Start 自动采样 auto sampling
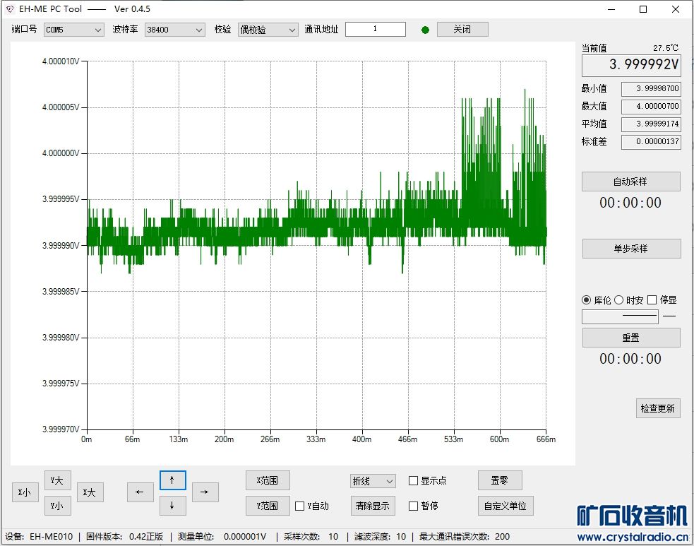 click(630, 182)
